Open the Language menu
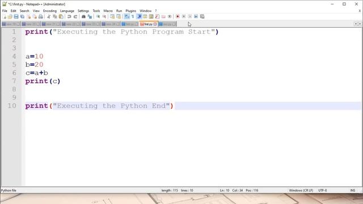 pos(67,11)
